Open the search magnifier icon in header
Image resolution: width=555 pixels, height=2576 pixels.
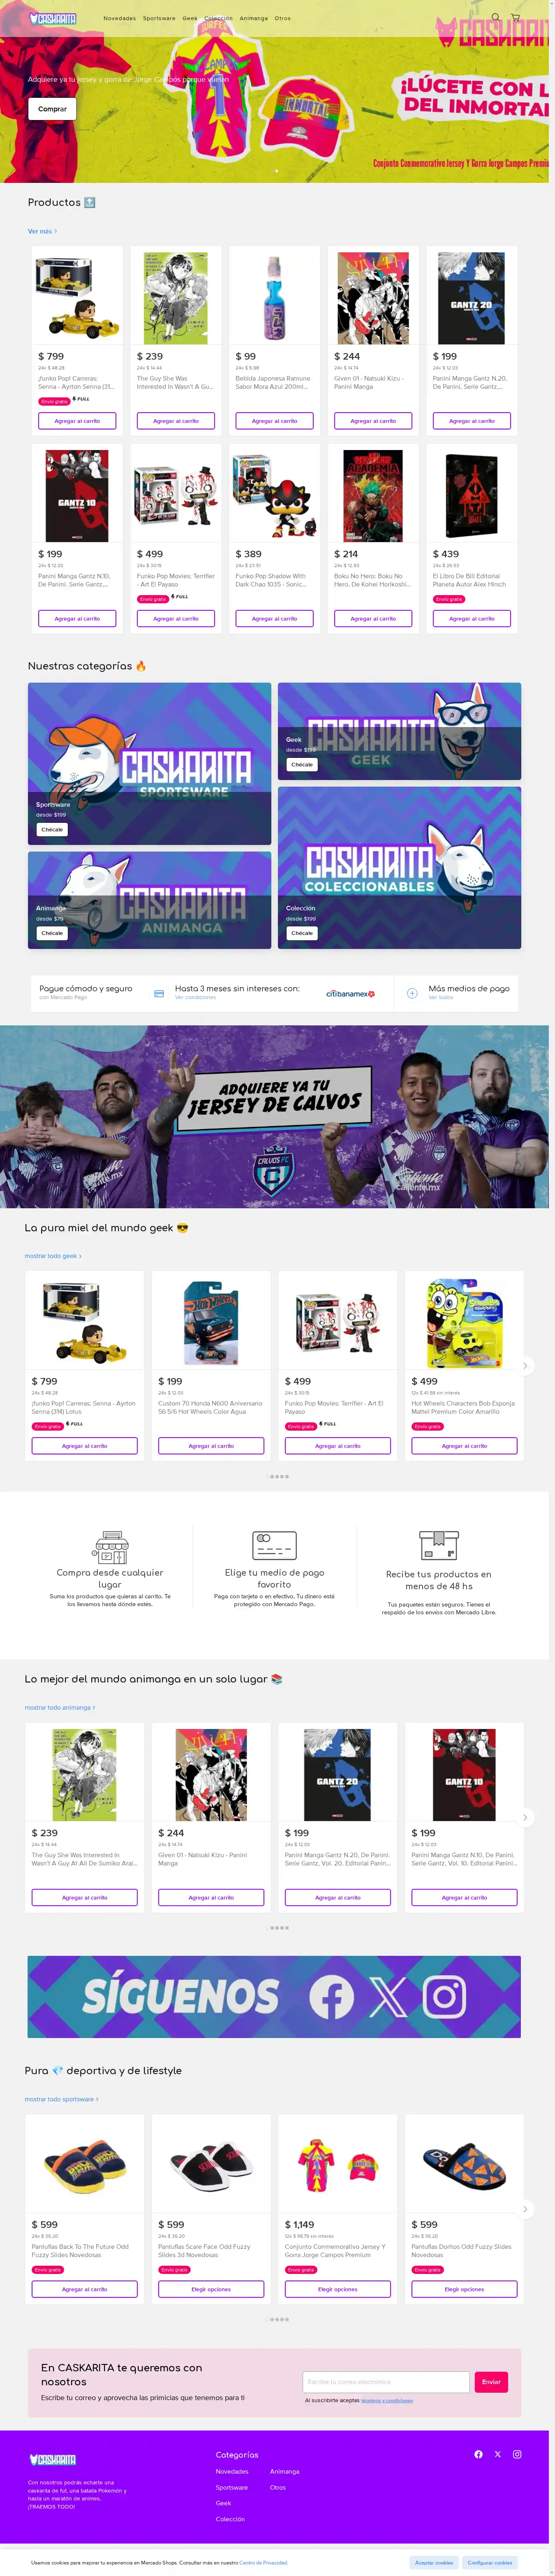pos(495,17)
